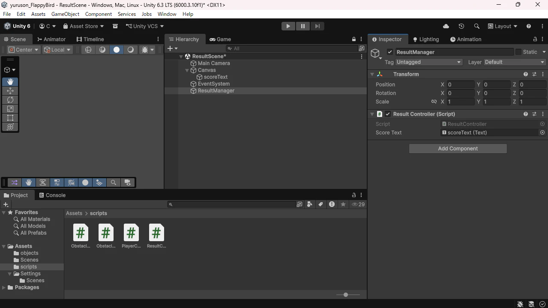The height and width of the screenshot is (308, 548).
Task: Click the Add Component button
Action: pos(458,149)
